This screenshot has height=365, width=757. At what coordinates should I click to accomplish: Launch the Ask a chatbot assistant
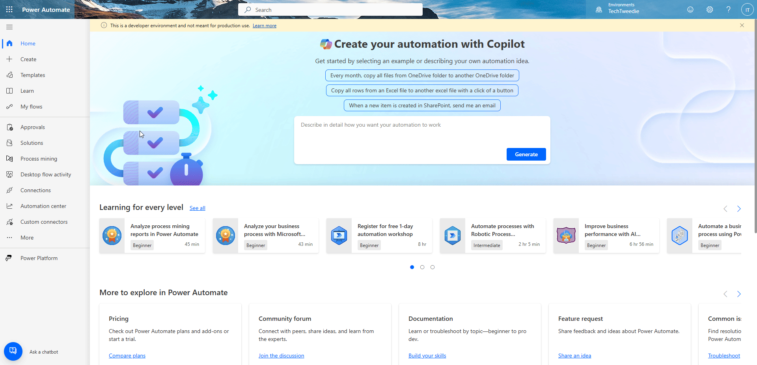click(13, 351)
